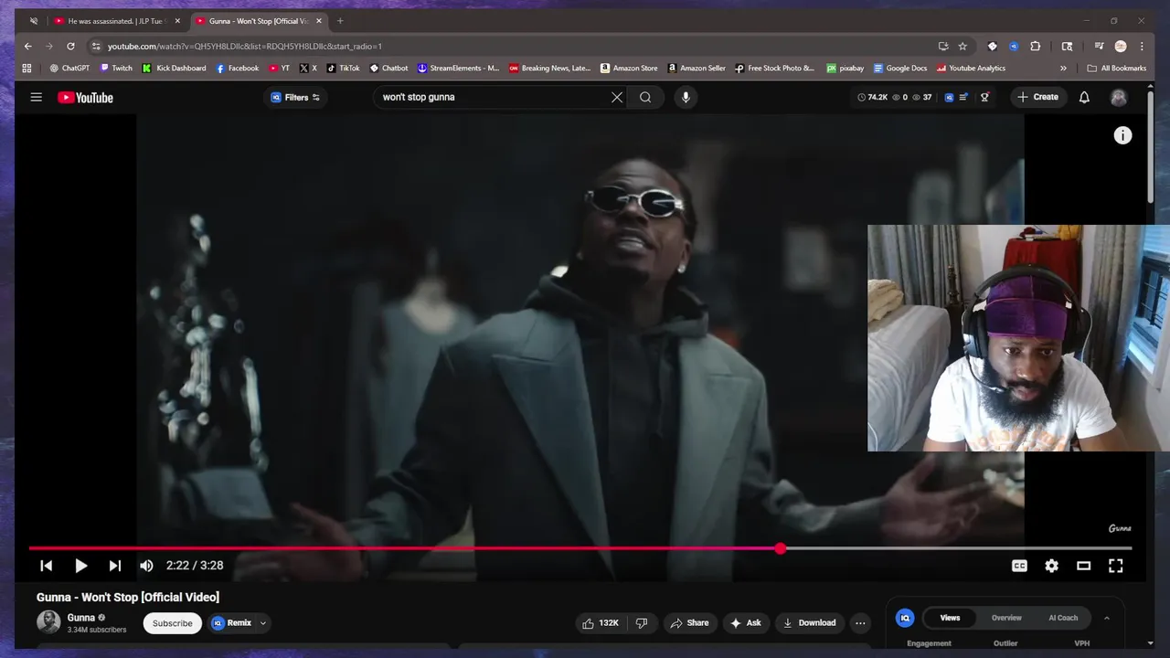Click the address bar URL

point(244,46)
